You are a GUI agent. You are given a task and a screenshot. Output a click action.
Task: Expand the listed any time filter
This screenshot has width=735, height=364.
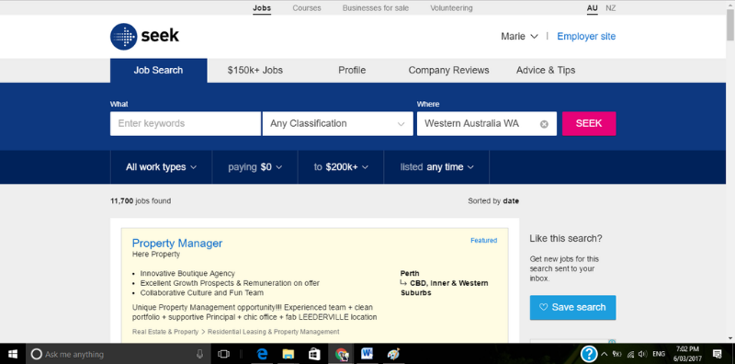point(436,167)
